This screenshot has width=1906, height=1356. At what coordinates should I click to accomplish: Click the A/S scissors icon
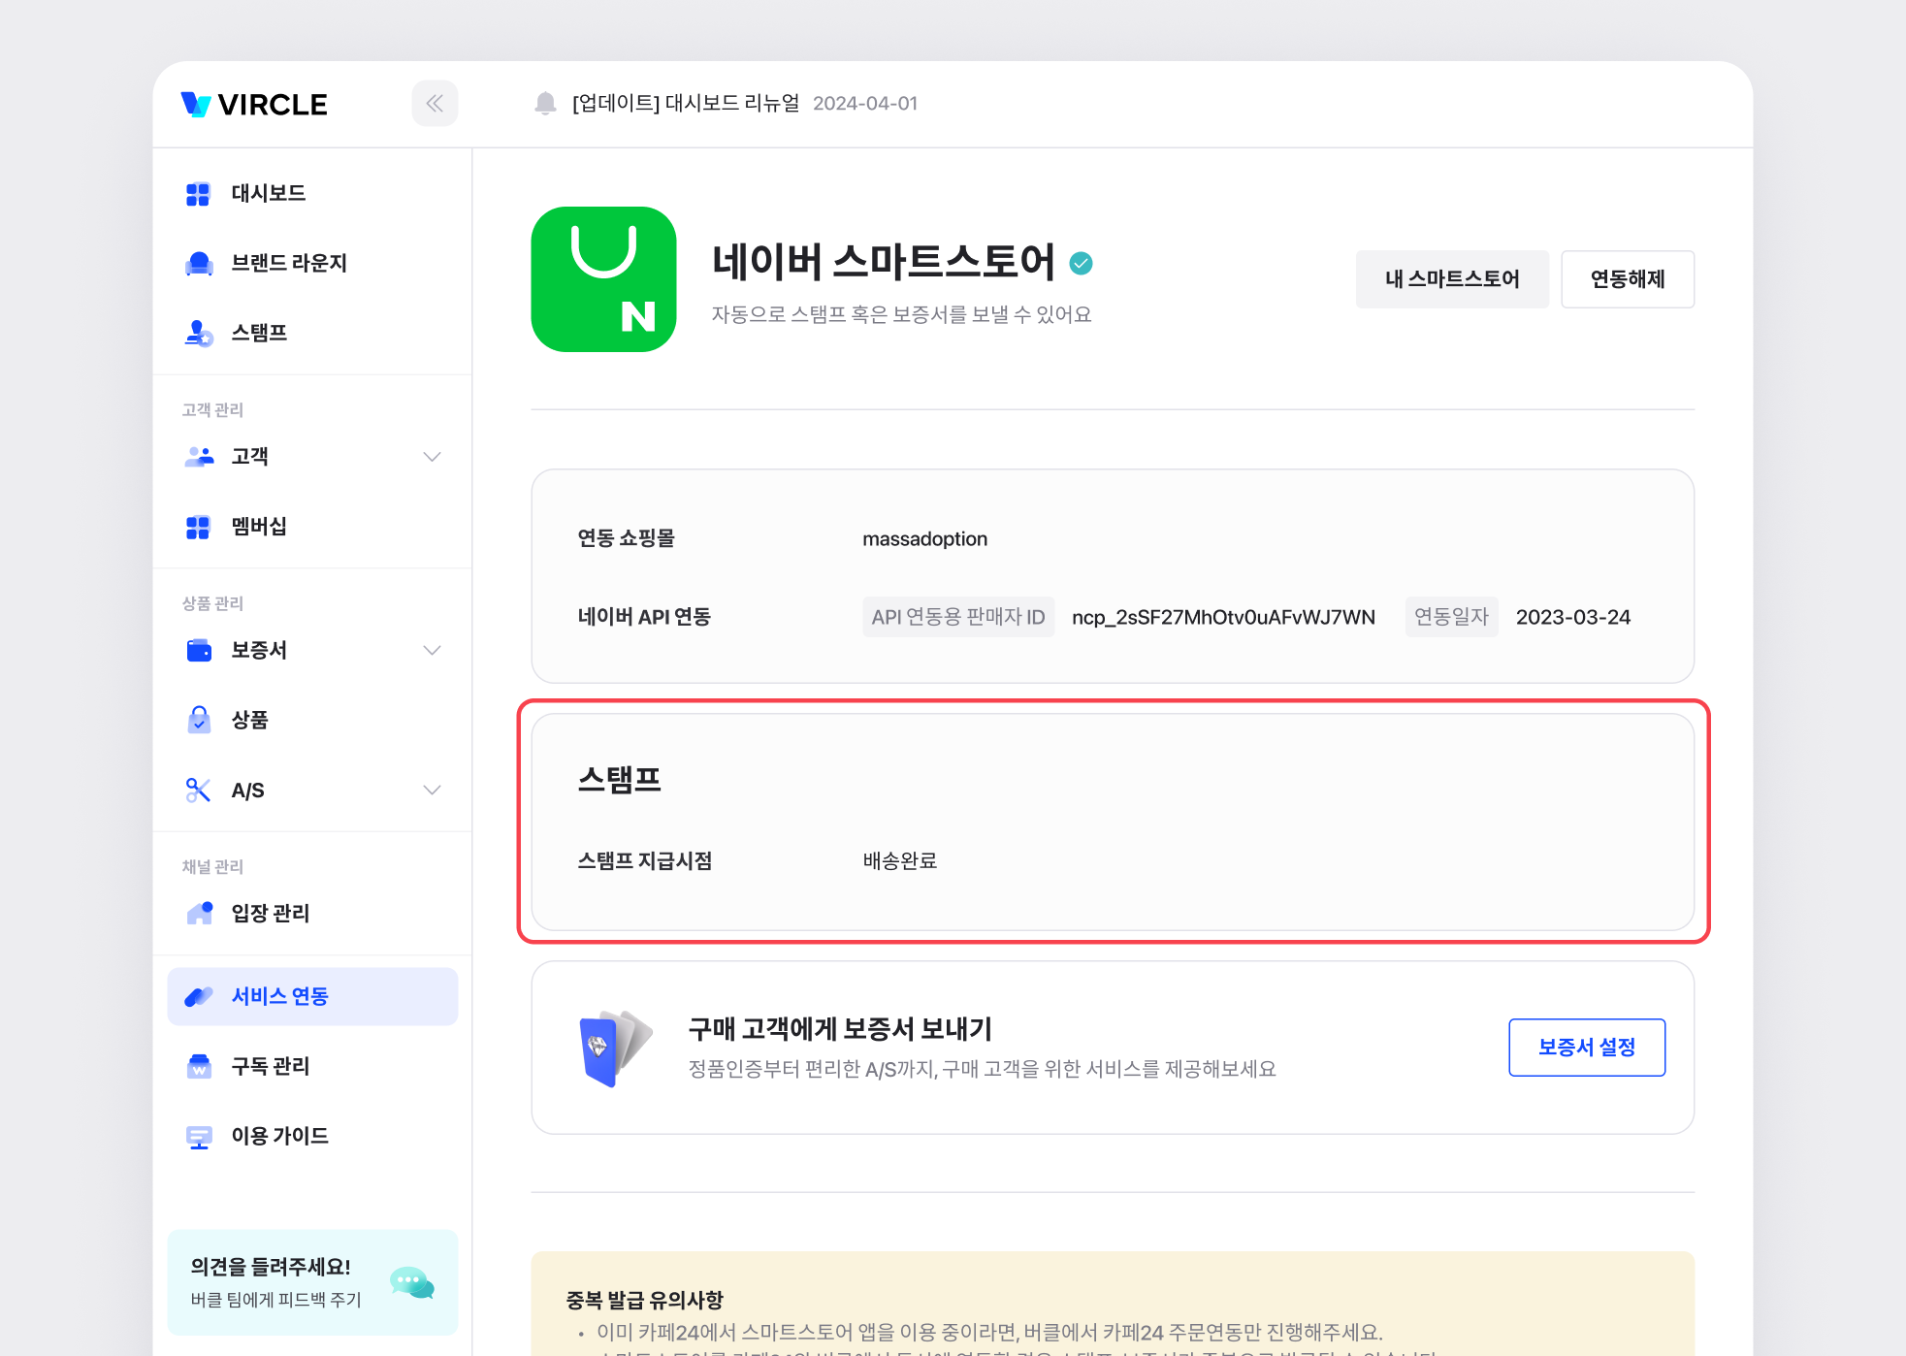click(x=198, y=791)
